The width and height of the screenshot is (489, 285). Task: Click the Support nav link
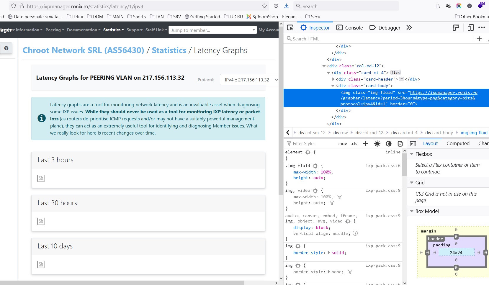click(135, 30)
